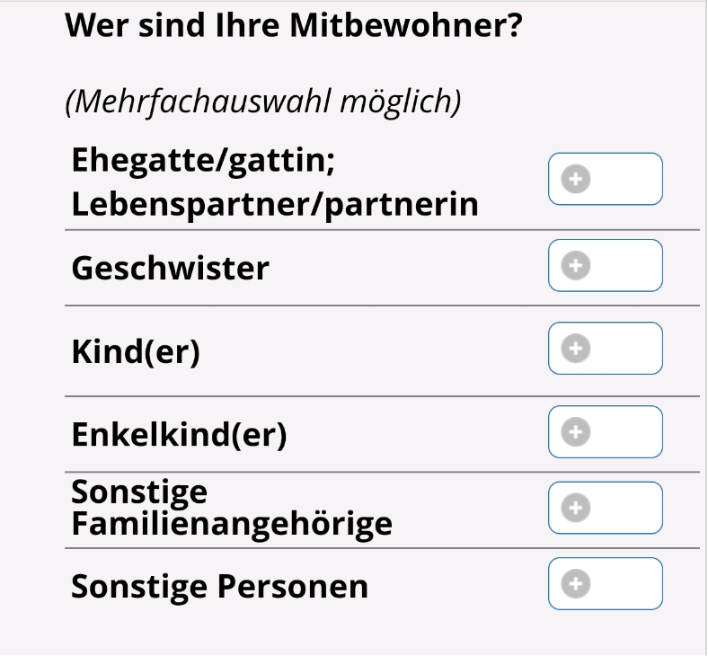Select the Ehegatte/gattin; Lebenspartner/partnerin label
This screenshot has width=708, height=656.
[x=274, y=183]
